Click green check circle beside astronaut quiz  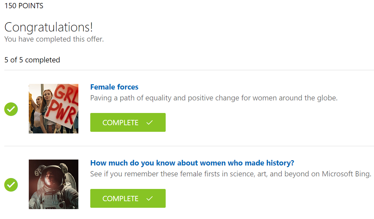point(11,185)
